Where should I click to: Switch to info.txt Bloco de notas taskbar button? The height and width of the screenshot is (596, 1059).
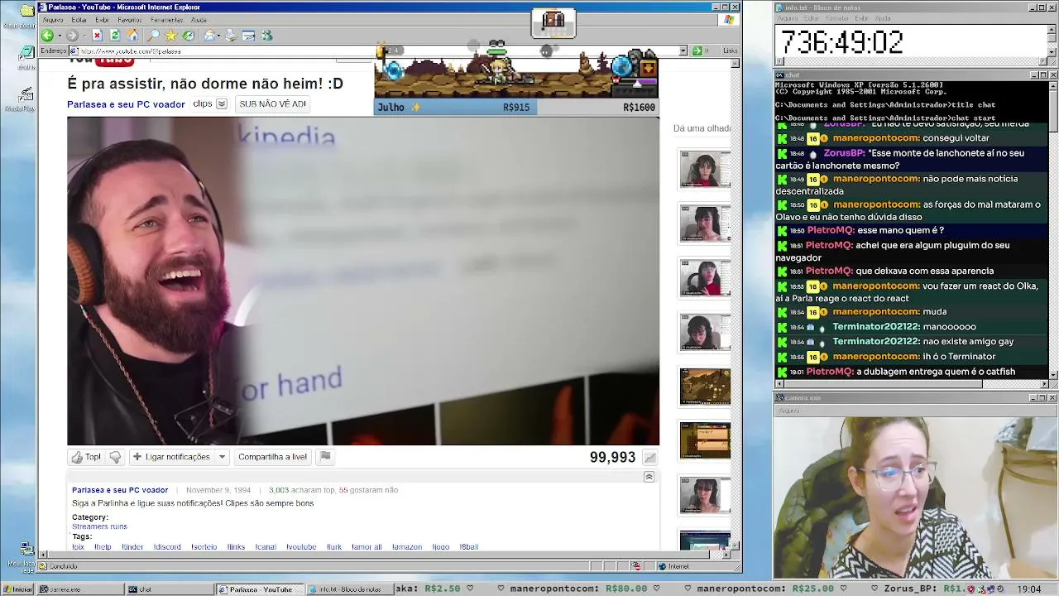tap(350, 589)
